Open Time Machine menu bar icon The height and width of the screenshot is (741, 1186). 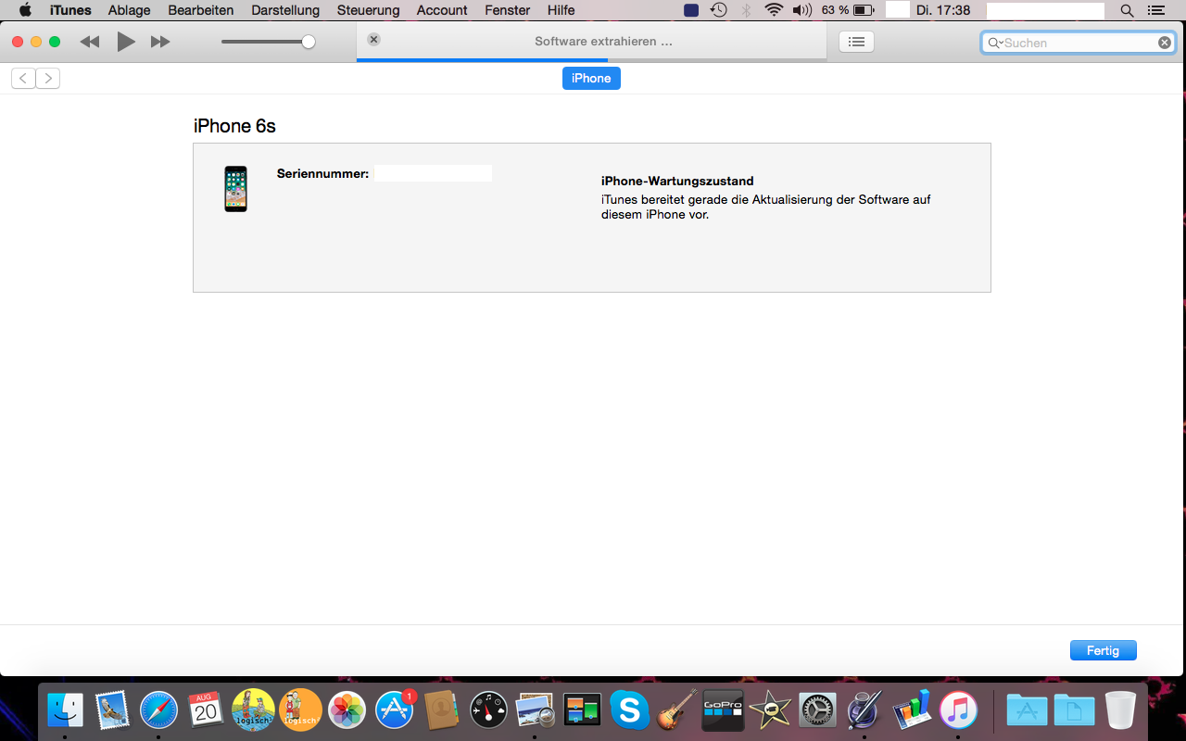tap(719, 10)
